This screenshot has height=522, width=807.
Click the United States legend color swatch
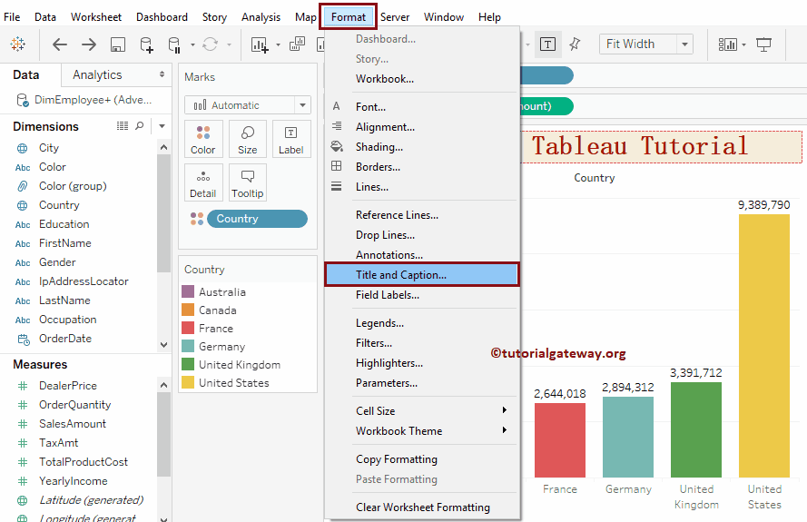[188, 382]
